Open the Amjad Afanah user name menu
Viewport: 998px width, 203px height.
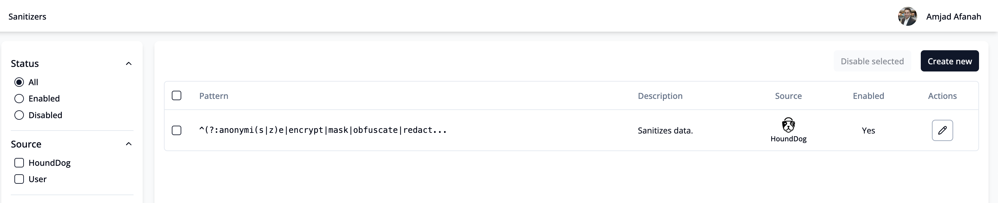[x=953, y=17]
